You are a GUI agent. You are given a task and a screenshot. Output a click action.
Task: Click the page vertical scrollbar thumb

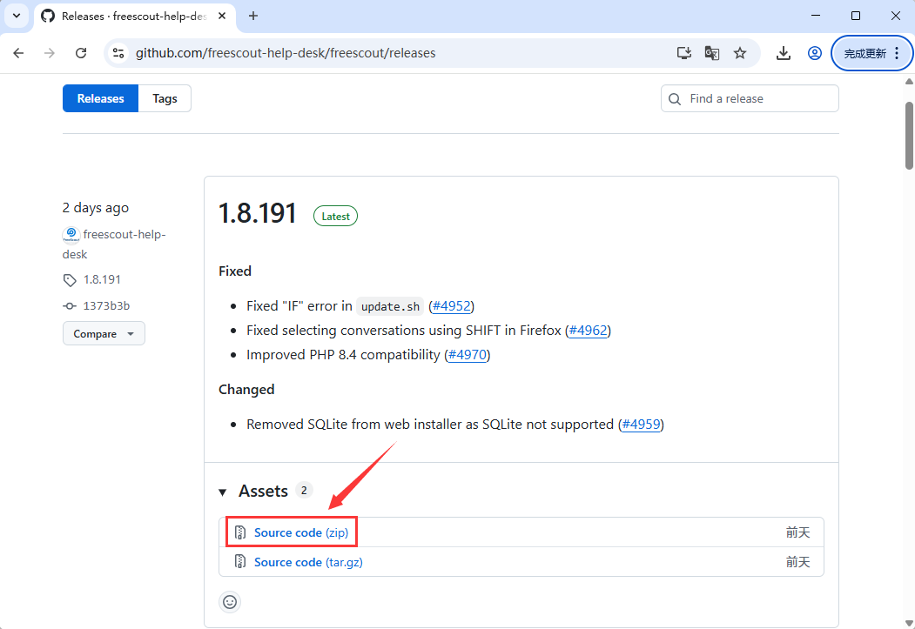tap(909, 136)
